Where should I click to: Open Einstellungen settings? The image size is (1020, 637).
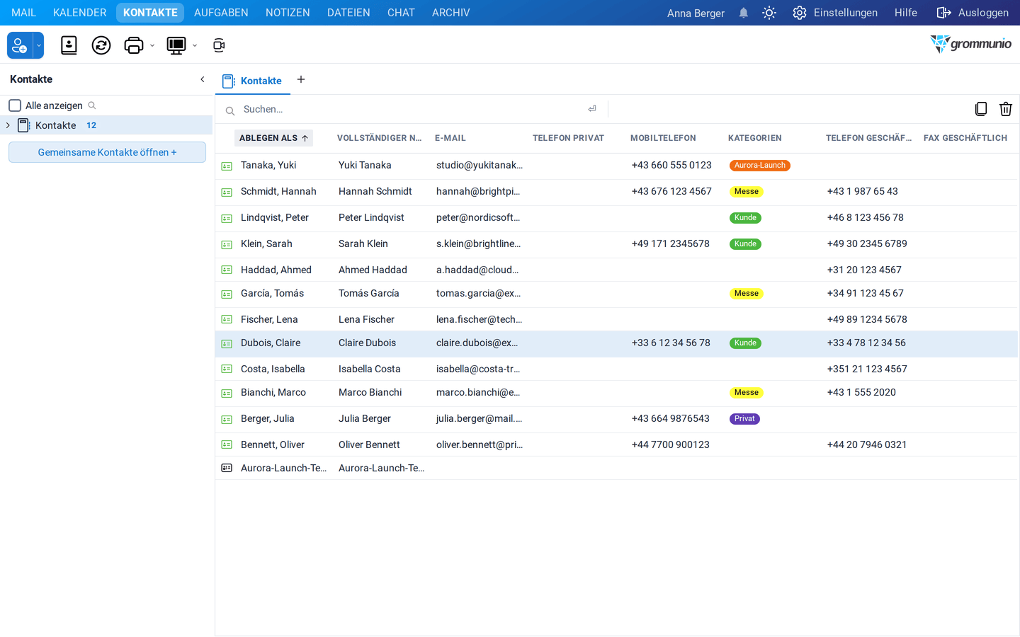[x=835, y=13]
